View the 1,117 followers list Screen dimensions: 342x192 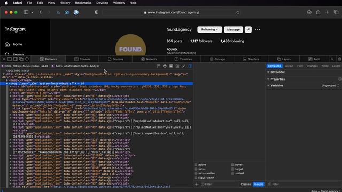point(201,41)
